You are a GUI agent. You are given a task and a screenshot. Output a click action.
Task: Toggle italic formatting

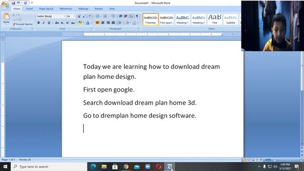click(44, 23)
